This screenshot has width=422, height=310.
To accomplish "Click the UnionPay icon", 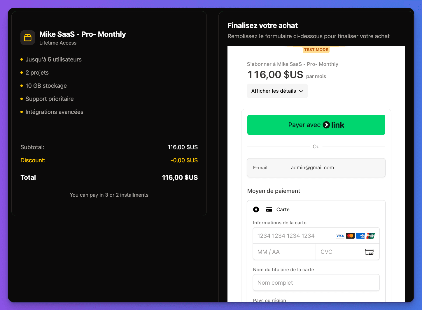I will click(371, 236).
